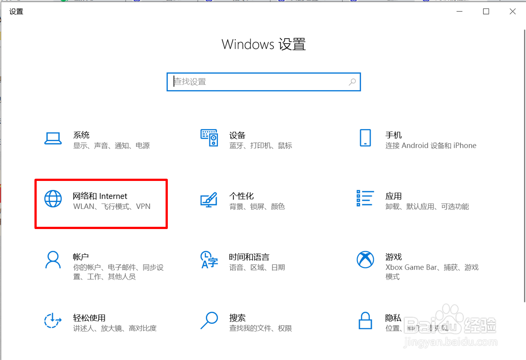
Task: Select the 隐私 category title
Action: [393, 318]
